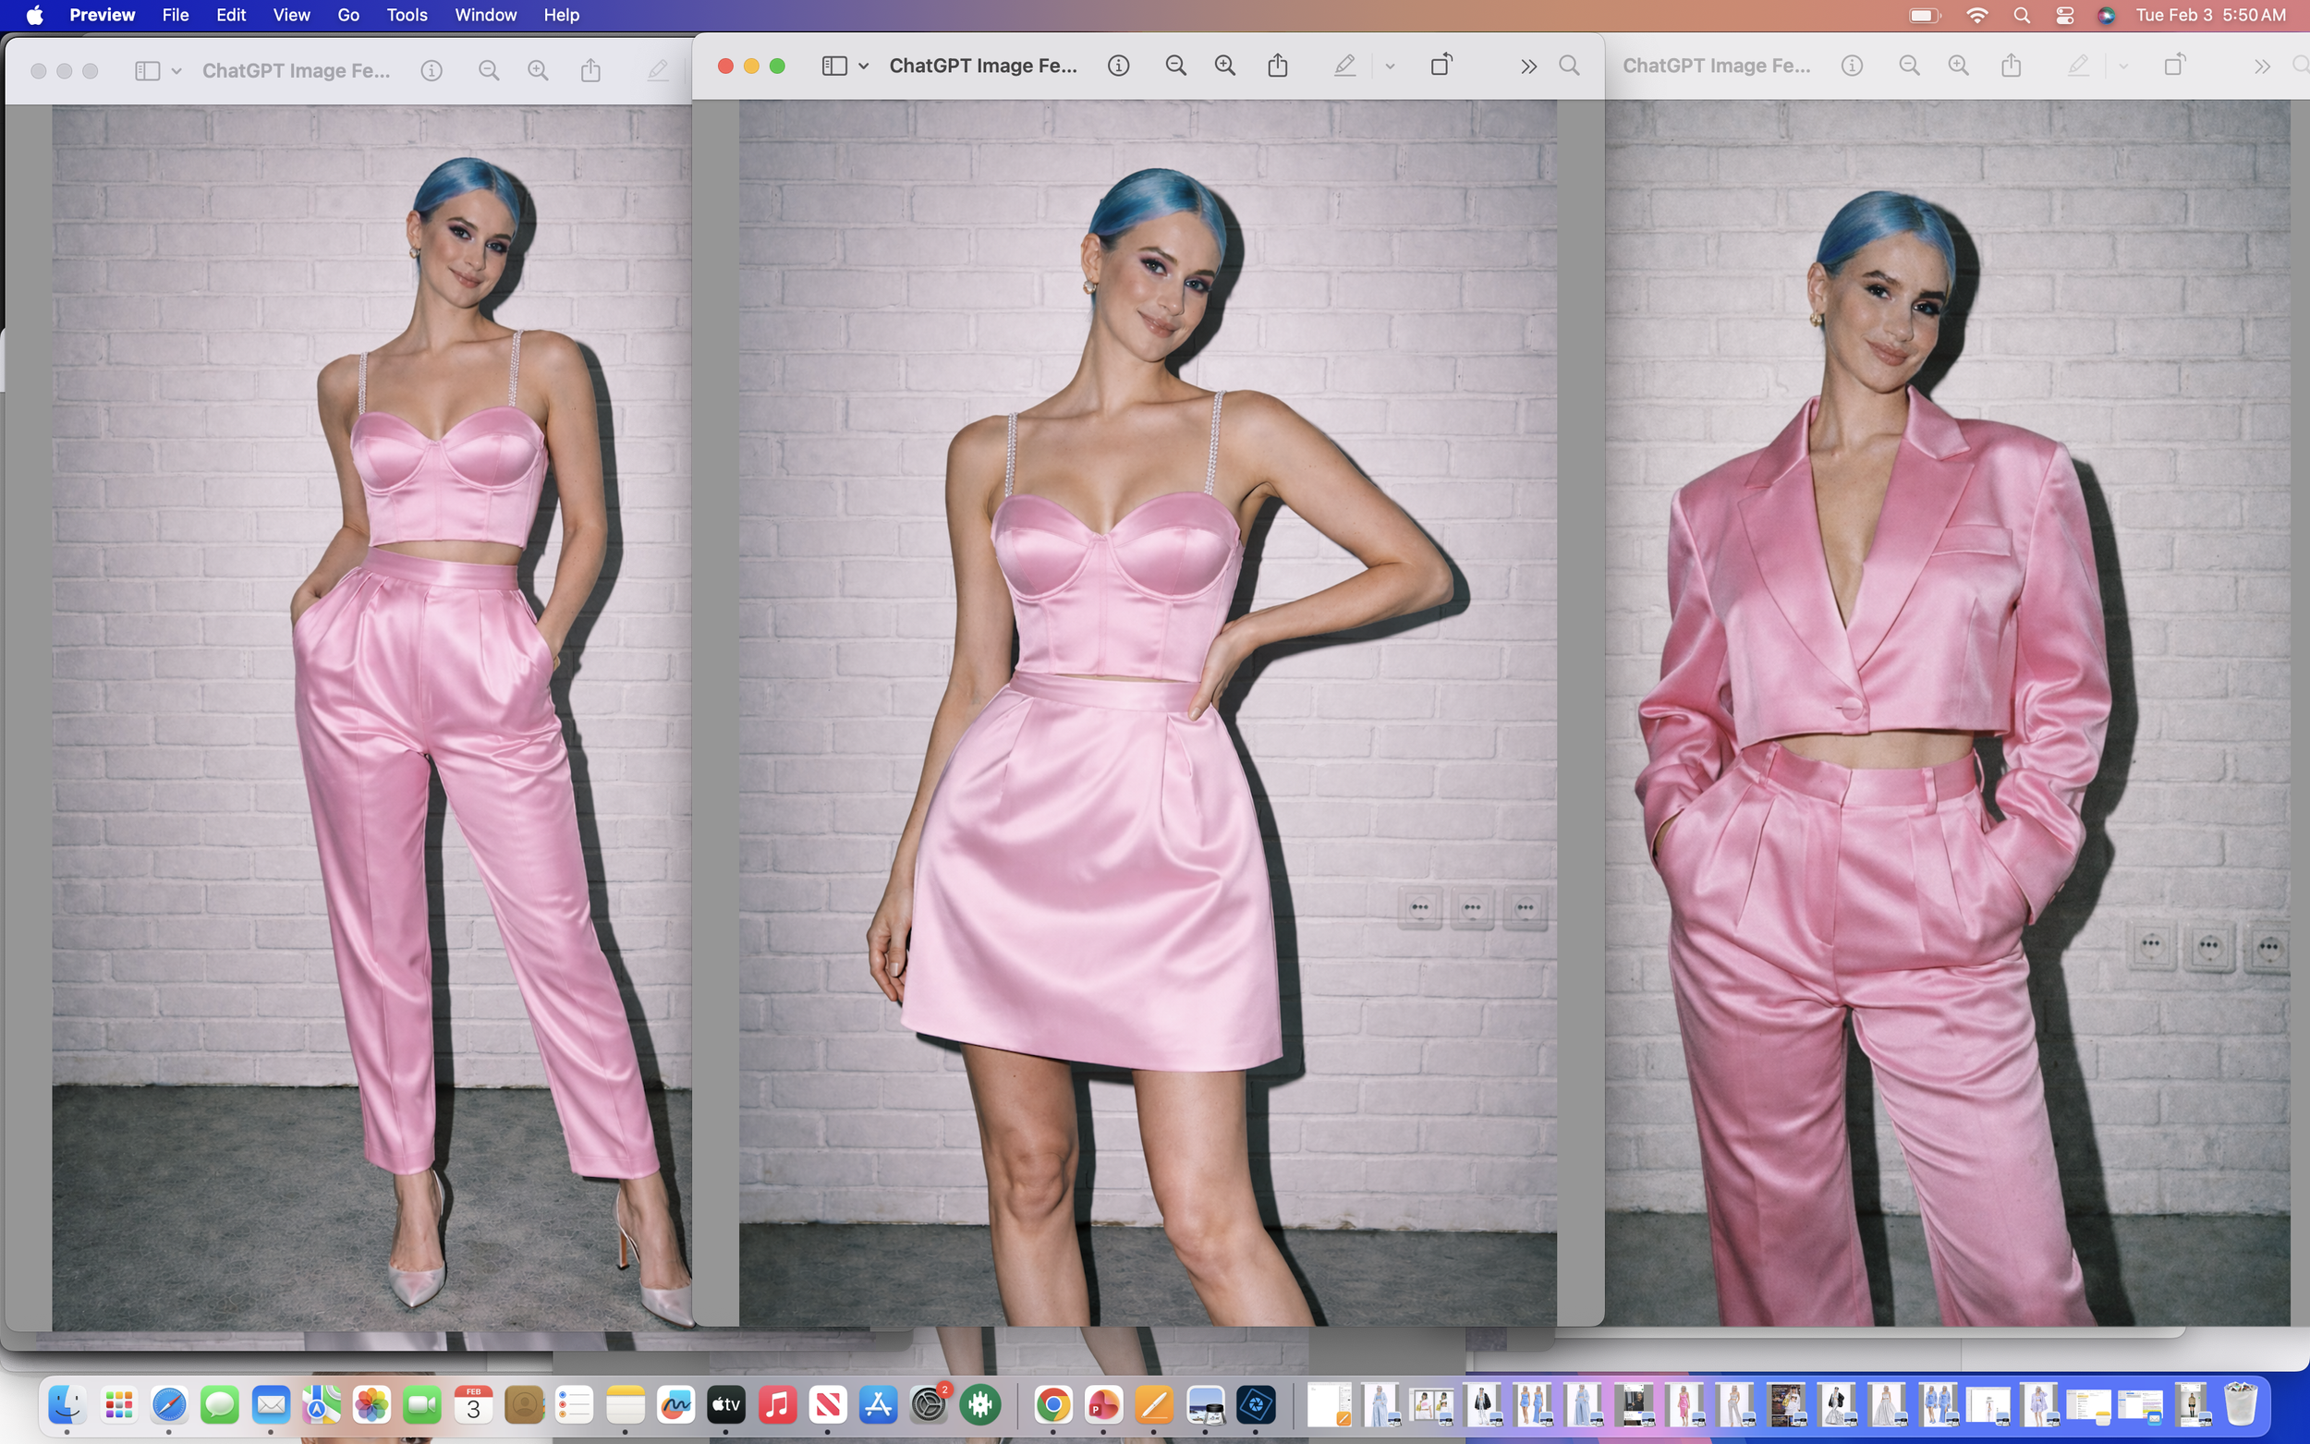Open the View menu
Image resolution: width=2310 pixels, height=1444 pixels.
(290, 16)
